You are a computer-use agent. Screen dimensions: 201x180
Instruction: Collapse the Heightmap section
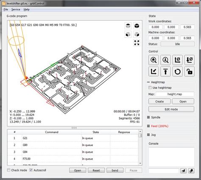point(148,82)
